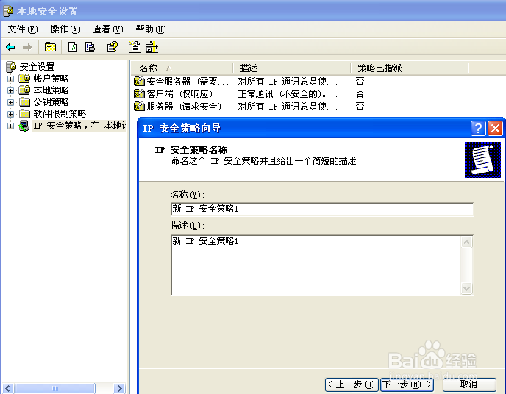Viewport: 506px width, 394px height.
Task: Click the wizard help question mark button
Action: (x=478, y=129)
